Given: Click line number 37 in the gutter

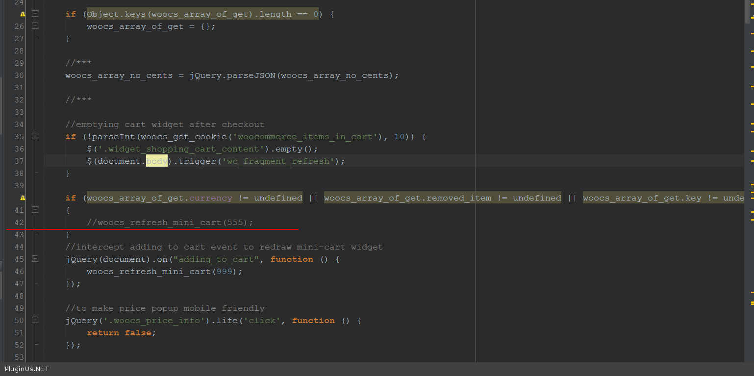Looking at the screenshot, I should point(19,161).
